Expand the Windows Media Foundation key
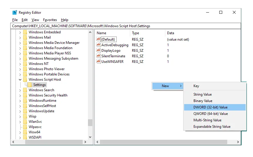Image resolution: width=253 pixels, height=157 pixels. (20, 48)
